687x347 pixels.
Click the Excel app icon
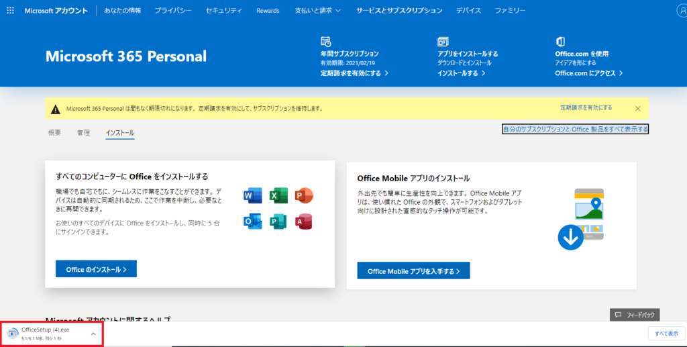click(x=278, y=195)
